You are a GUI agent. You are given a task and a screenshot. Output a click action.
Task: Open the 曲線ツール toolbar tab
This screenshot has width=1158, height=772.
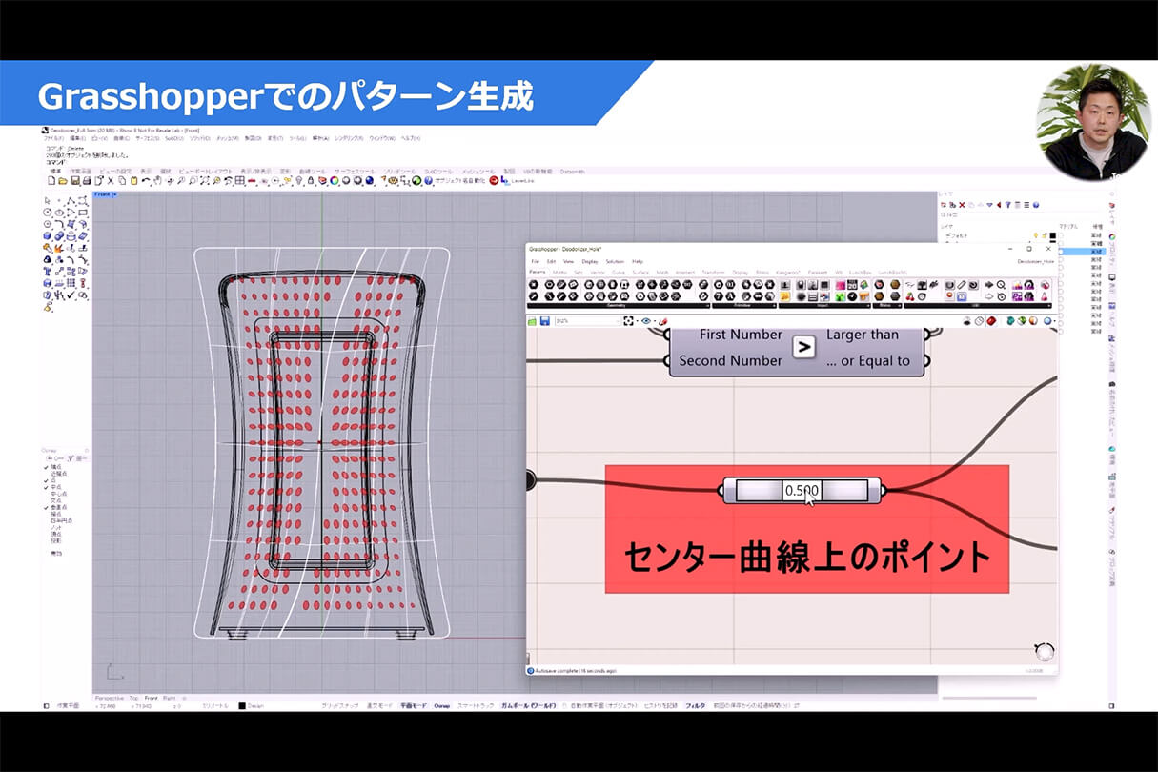(x=311, y=172)
